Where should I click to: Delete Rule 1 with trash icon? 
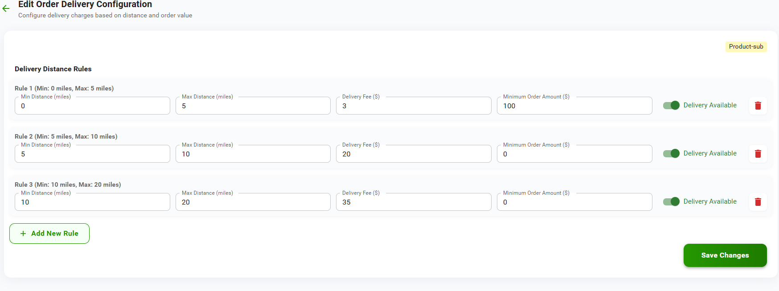click(x=758, y=106)
